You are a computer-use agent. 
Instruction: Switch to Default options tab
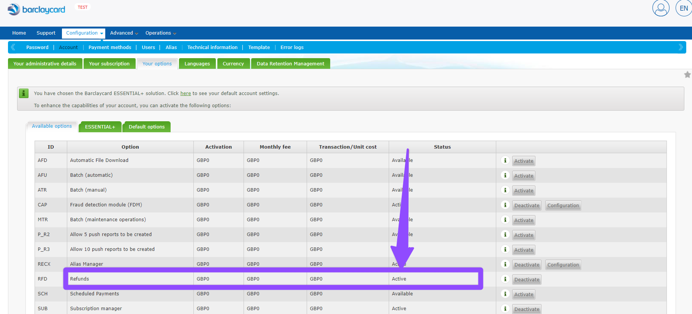tap(147, 127)
